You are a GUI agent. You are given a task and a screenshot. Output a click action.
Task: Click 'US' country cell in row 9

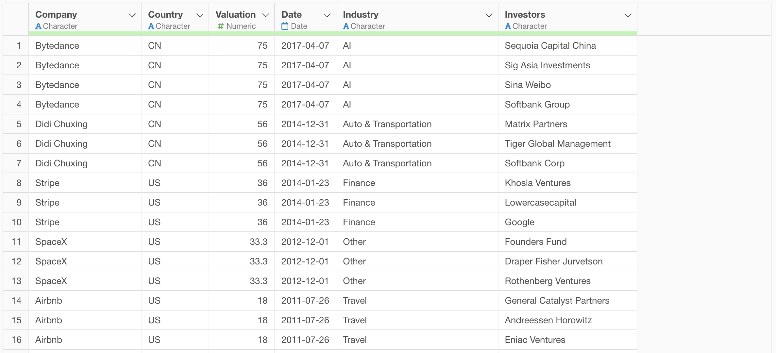[x=175, y=203]
